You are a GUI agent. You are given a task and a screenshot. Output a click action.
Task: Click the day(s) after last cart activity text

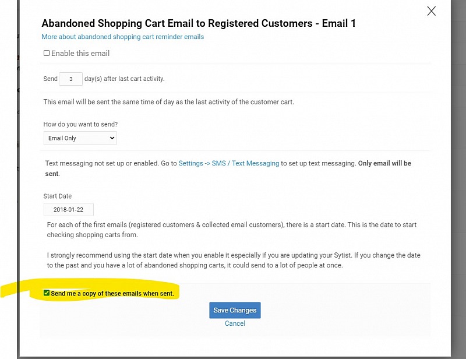[x=124, y=79]
